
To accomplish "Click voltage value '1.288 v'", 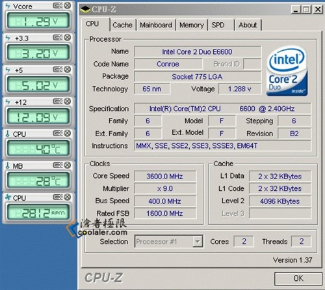I will click(x=239, y=89).
